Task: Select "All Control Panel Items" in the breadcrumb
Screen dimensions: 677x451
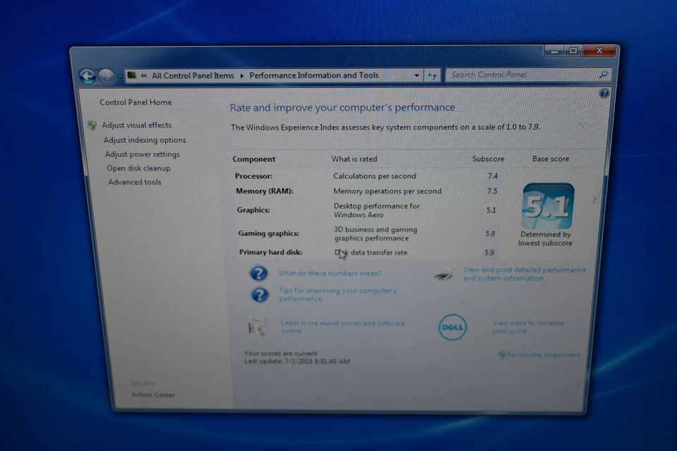Action: (x=193, y=75)
